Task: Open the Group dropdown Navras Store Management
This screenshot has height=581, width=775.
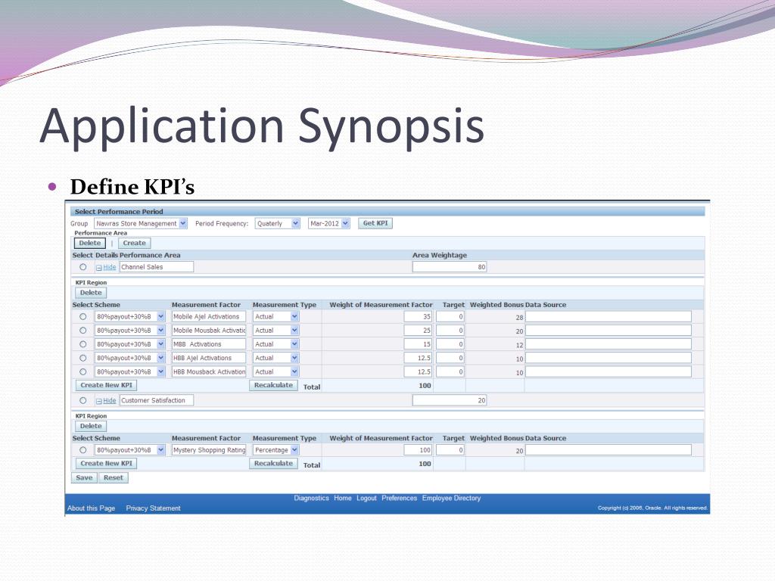Action: coord(140,223)
